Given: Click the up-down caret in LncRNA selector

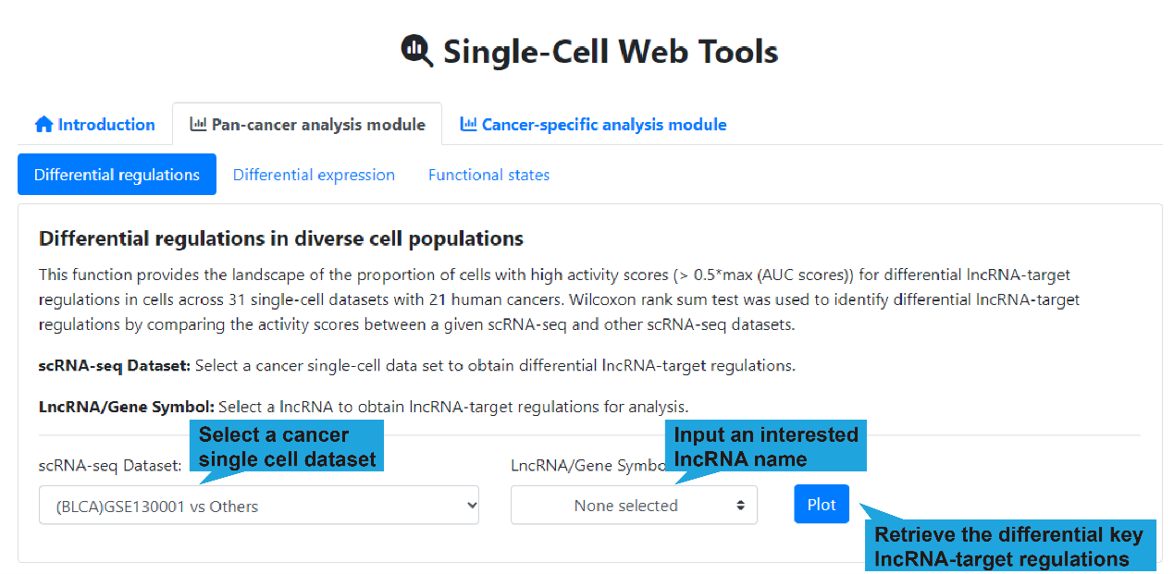Looking at the screenshot, I should 740,506.
